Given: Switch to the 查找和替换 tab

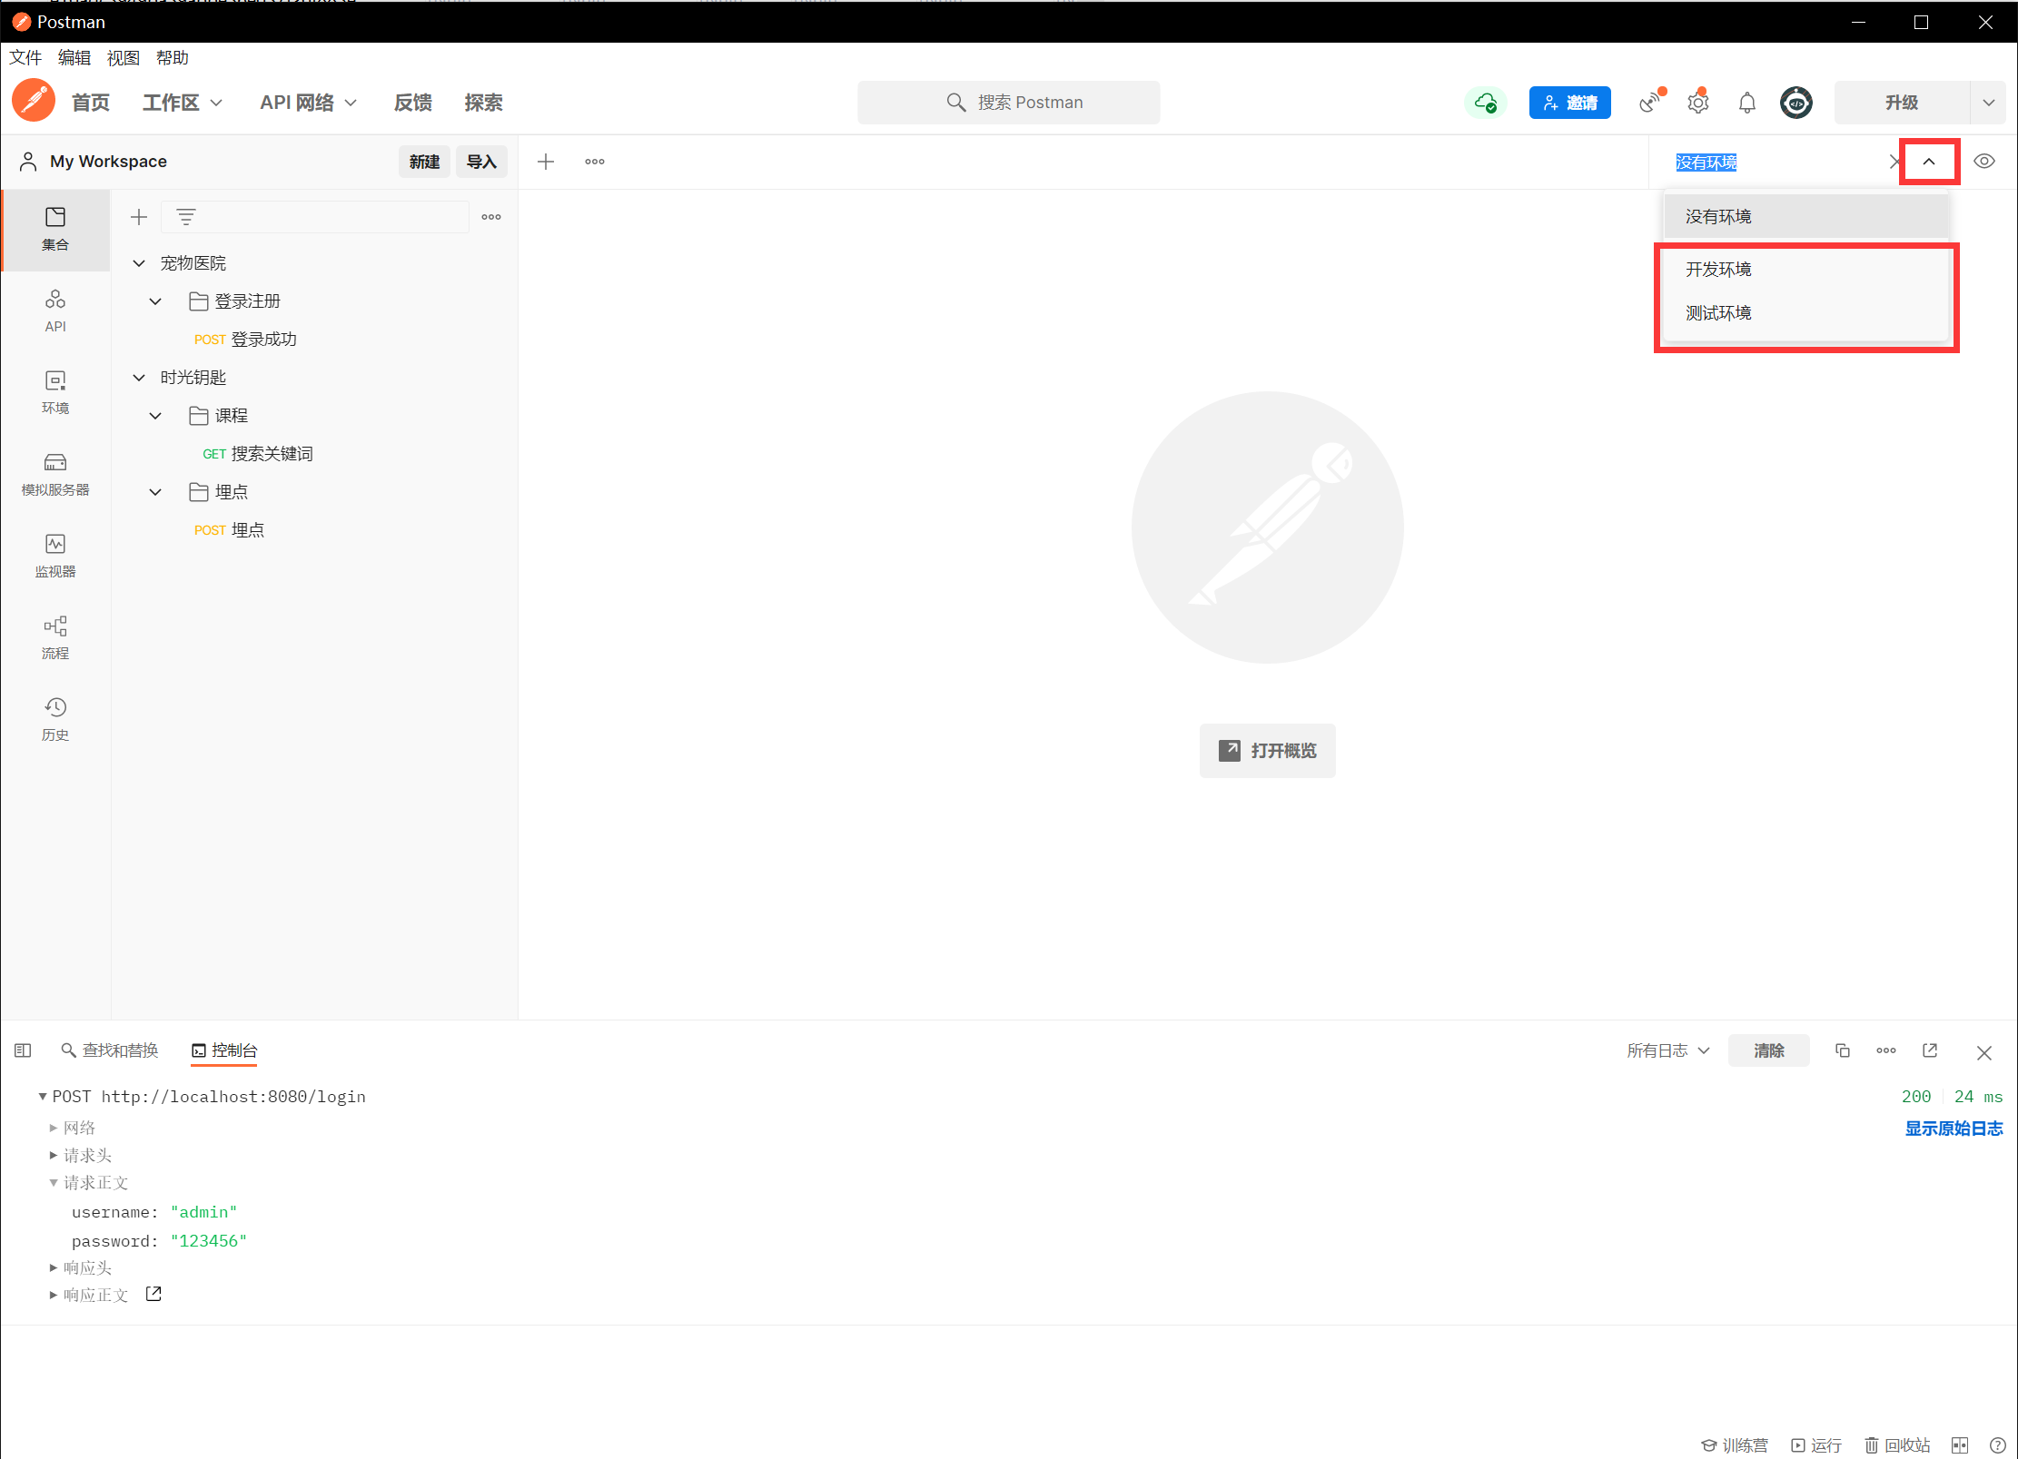Looking at the screenshot, I should tap(110, 1050).
